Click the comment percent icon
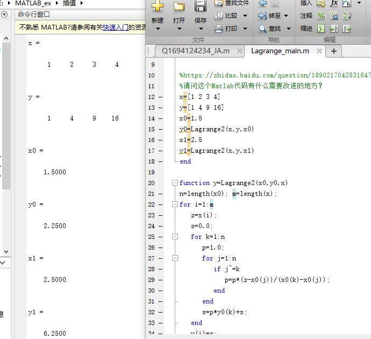371x339 pixels. tap(321, 16)
